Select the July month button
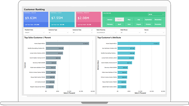 (x=139, y=20)
